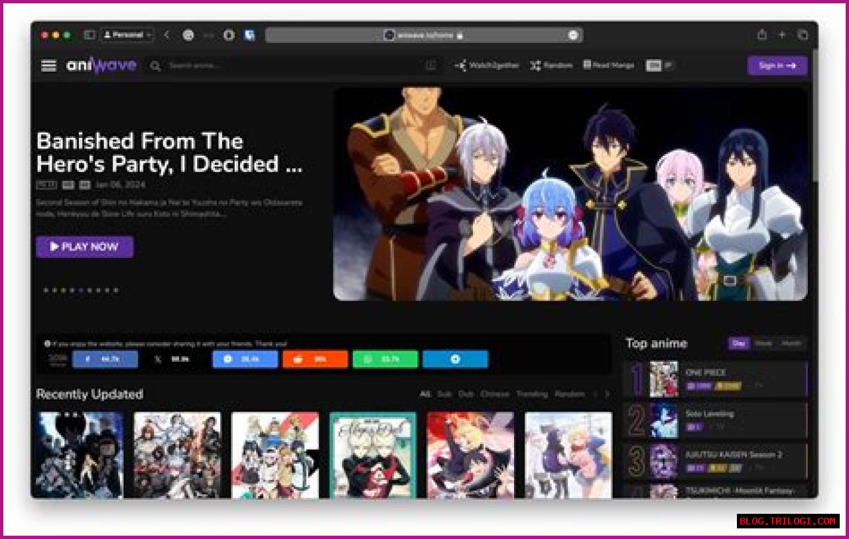Show Safari tab overview

[803, 34]
